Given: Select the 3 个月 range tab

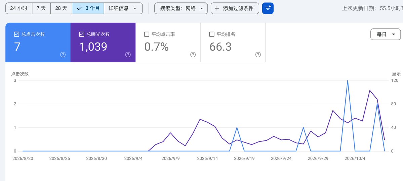Looking at the screenshot, I should coord(88,8).
